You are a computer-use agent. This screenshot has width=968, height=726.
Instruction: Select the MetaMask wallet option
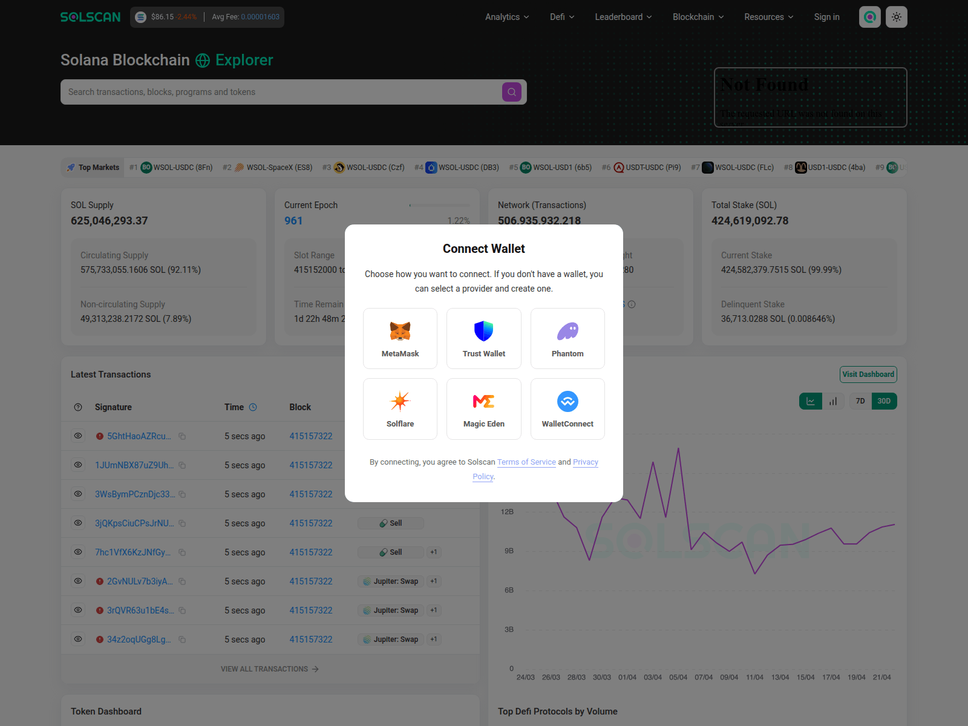(400, 338)
